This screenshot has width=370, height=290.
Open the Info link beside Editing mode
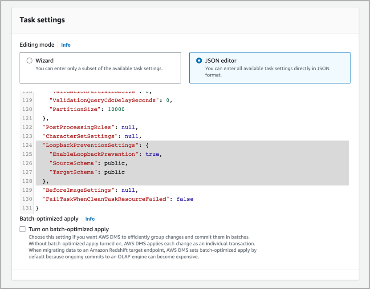pyautogui.click(x=66, y=45)
